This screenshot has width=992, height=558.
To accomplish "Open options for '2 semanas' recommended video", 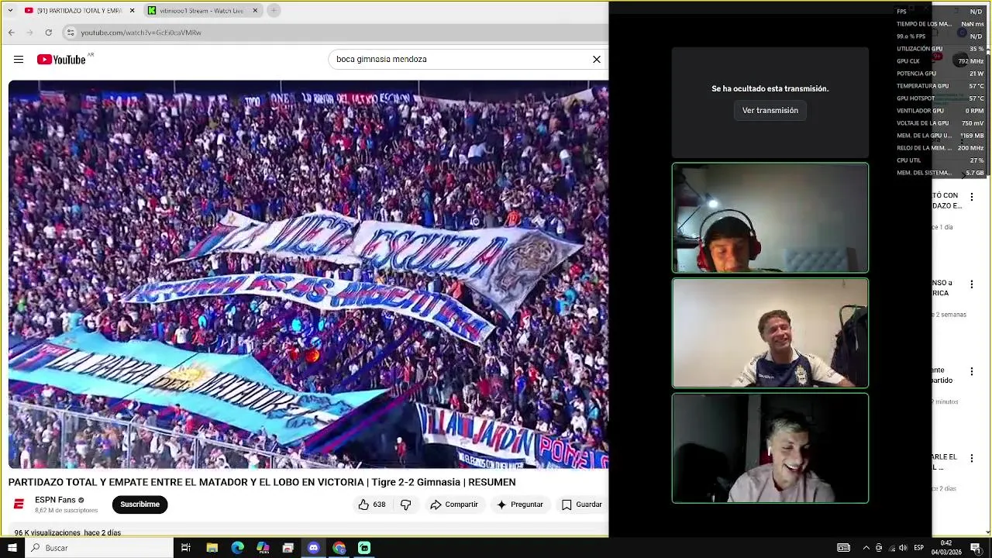I will coord(972,284).
